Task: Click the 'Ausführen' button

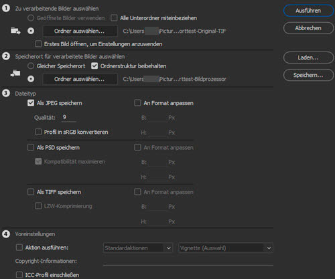Action: point(308,11)
